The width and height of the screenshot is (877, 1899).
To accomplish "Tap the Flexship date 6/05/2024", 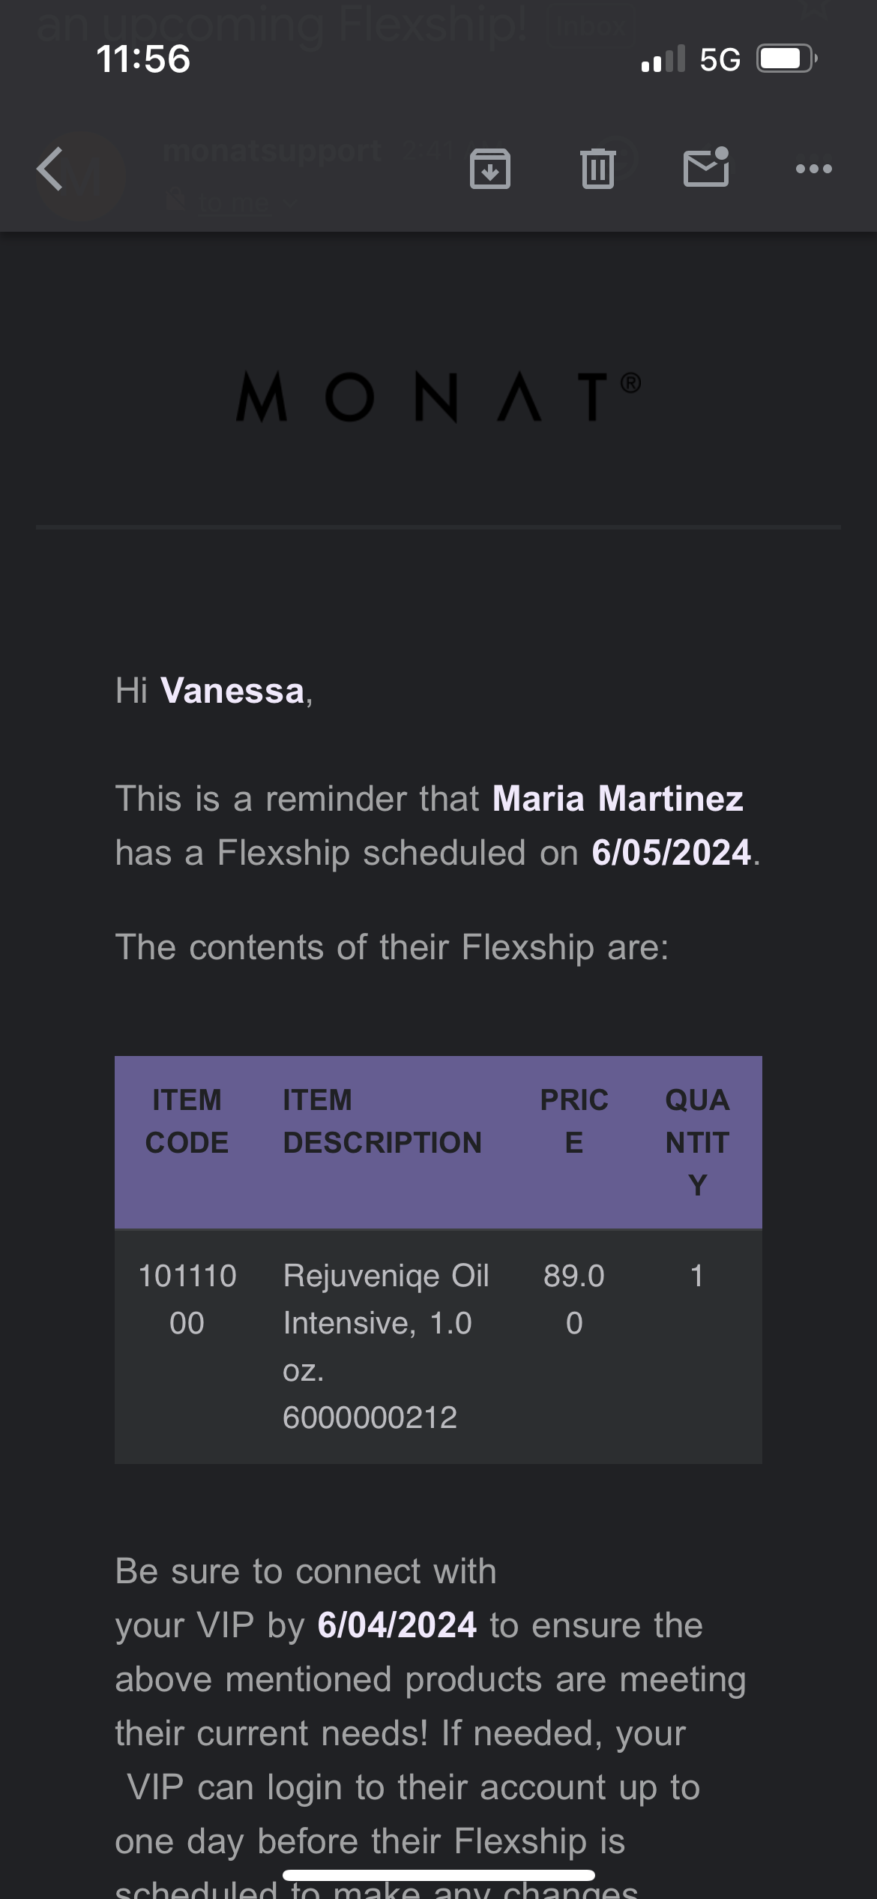I will (671, 853).
